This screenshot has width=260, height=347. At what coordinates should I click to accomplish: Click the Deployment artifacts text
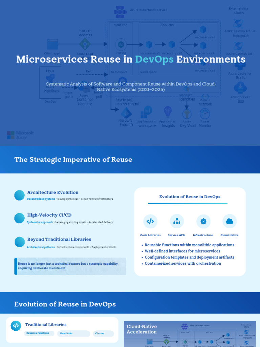(x=104, y=247)
